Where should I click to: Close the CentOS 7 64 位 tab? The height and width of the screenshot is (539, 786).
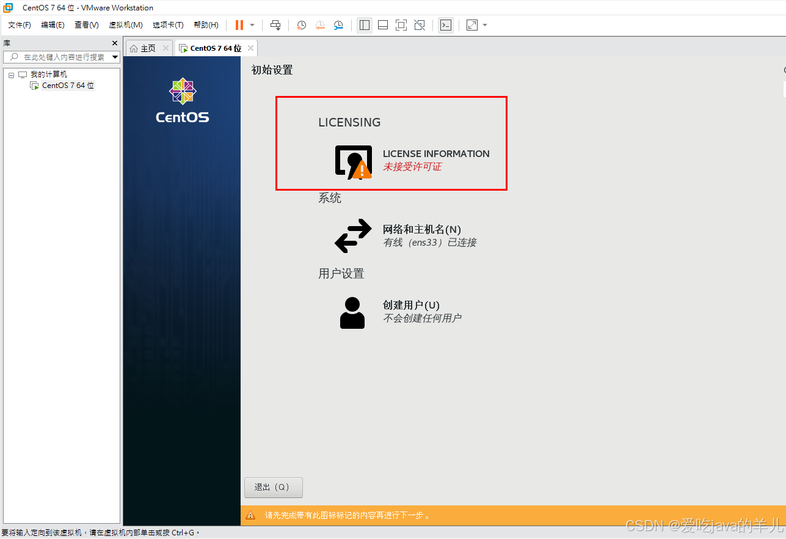pos(251,48)
